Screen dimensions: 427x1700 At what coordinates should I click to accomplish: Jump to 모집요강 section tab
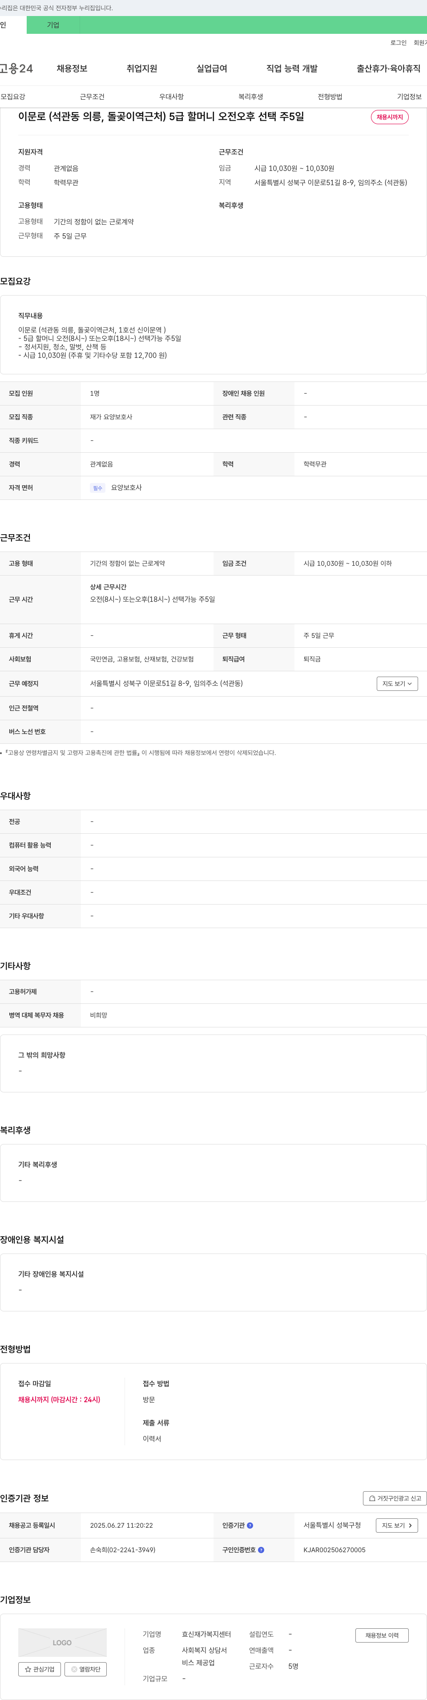click(13, 96)
